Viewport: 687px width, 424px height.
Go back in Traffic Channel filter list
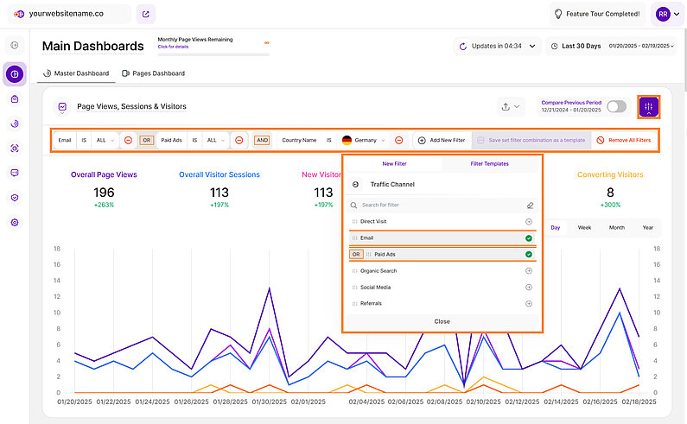[355, 184]
